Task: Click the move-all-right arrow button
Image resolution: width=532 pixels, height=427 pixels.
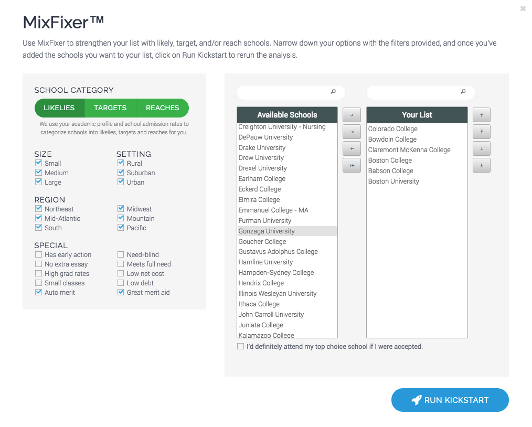Action: tap(352, 132)
